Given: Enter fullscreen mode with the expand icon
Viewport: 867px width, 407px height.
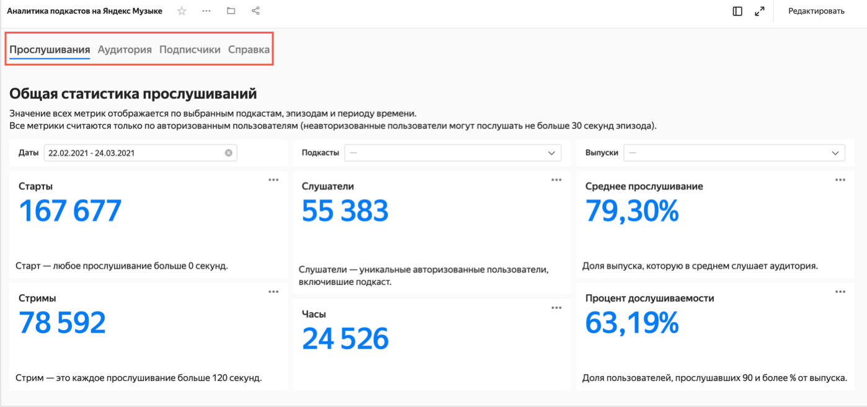Looking at the screenshot, I should coord(759,11).
